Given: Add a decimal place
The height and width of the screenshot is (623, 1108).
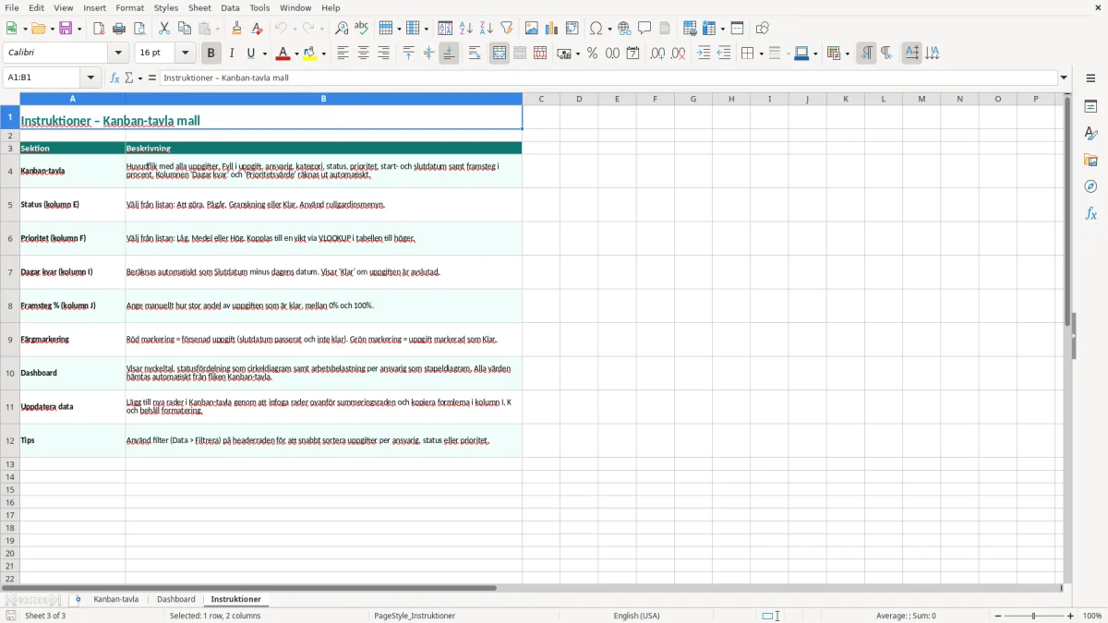Looking at the screenshot, I should [657, 54].
